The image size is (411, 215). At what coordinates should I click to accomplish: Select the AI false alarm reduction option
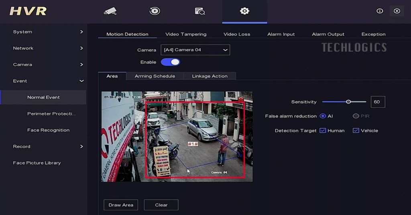323,116
